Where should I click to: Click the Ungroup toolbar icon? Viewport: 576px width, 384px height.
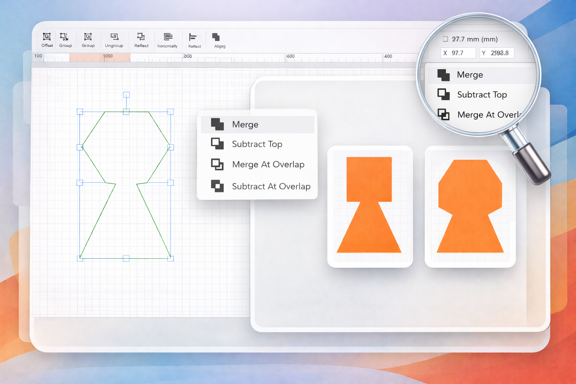coord(114,37)
